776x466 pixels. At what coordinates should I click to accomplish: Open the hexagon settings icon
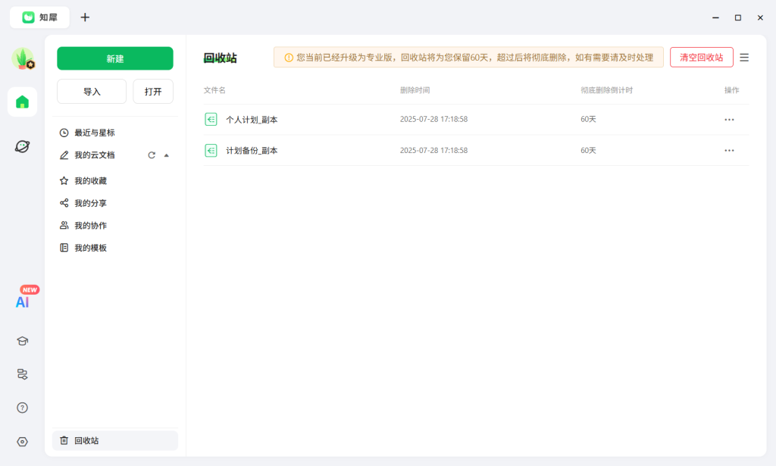(x=22, y=442)
